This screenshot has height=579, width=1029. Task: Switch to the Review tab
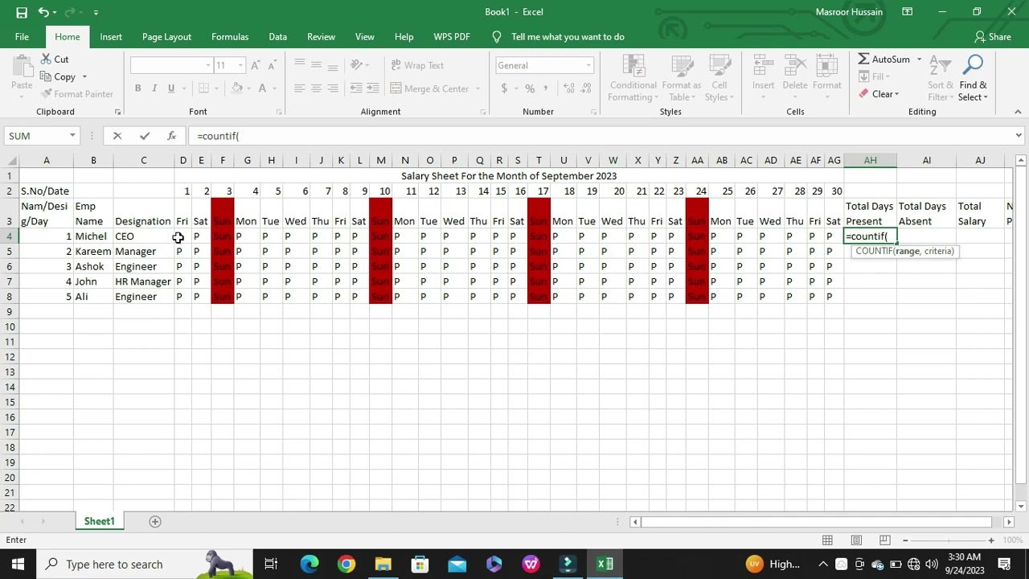point(321,37)
